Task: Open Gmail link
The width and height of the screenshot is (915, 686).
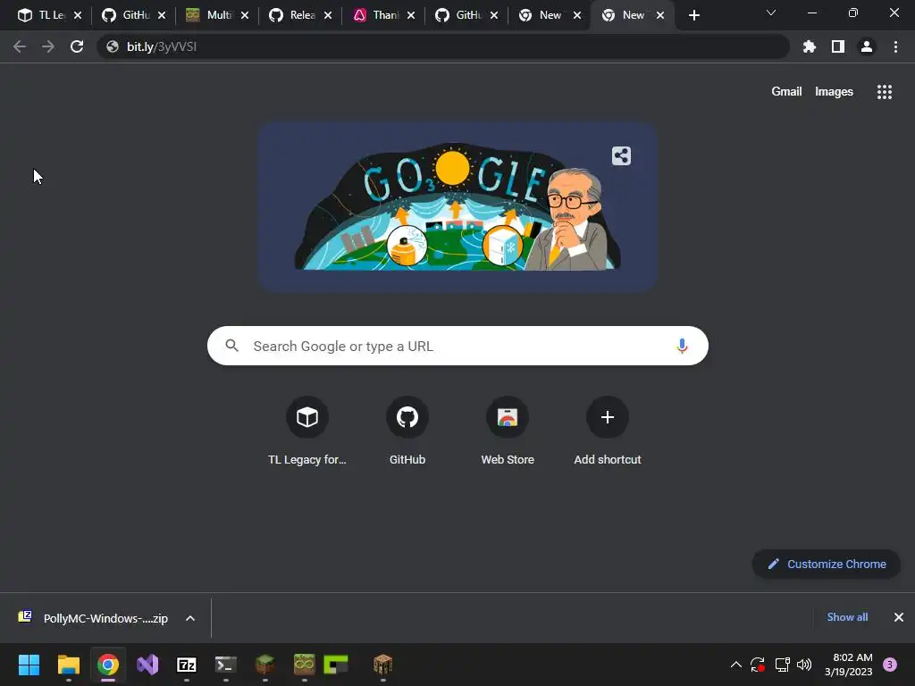Action: click(786, 92)
